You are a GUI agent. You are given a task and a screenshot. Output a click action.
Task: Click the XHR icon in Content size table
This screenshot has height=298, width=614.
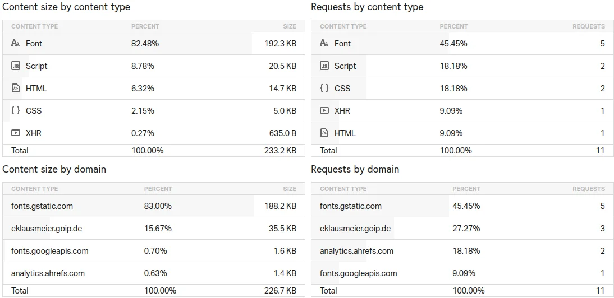(16, 133)
